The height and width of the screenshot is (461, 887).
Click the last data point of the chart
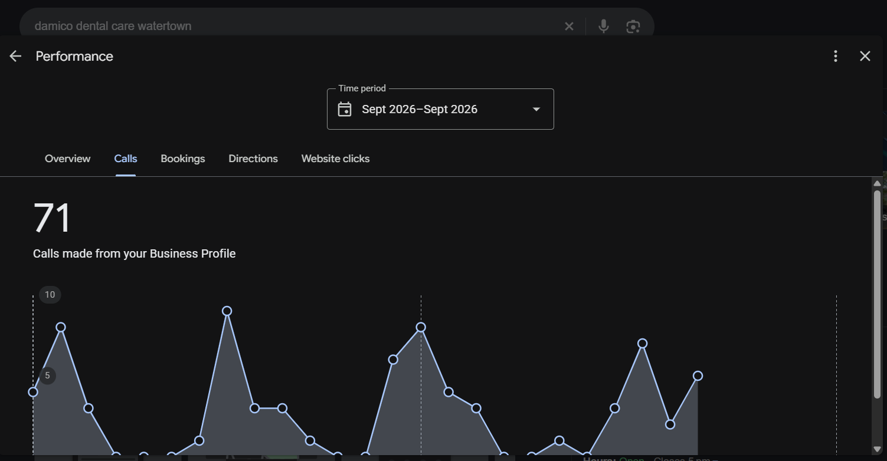coord(698,376)
